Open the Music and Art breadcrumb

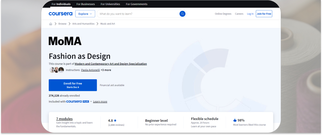point(108,24)
